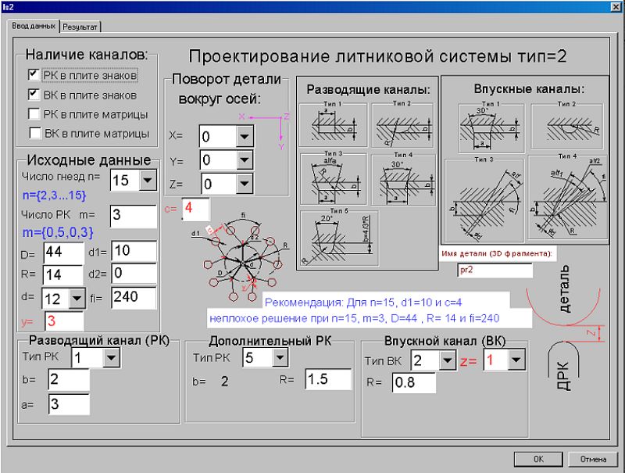Open the Число гнезд n dropdown
Viewport: 625px width, 473px height.
coord(147,181)
